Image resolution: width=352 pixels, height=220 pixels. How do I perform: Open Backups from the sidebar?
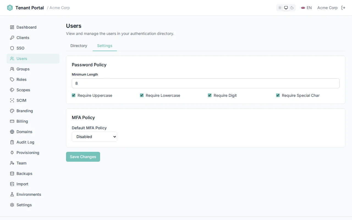[33, 174]
